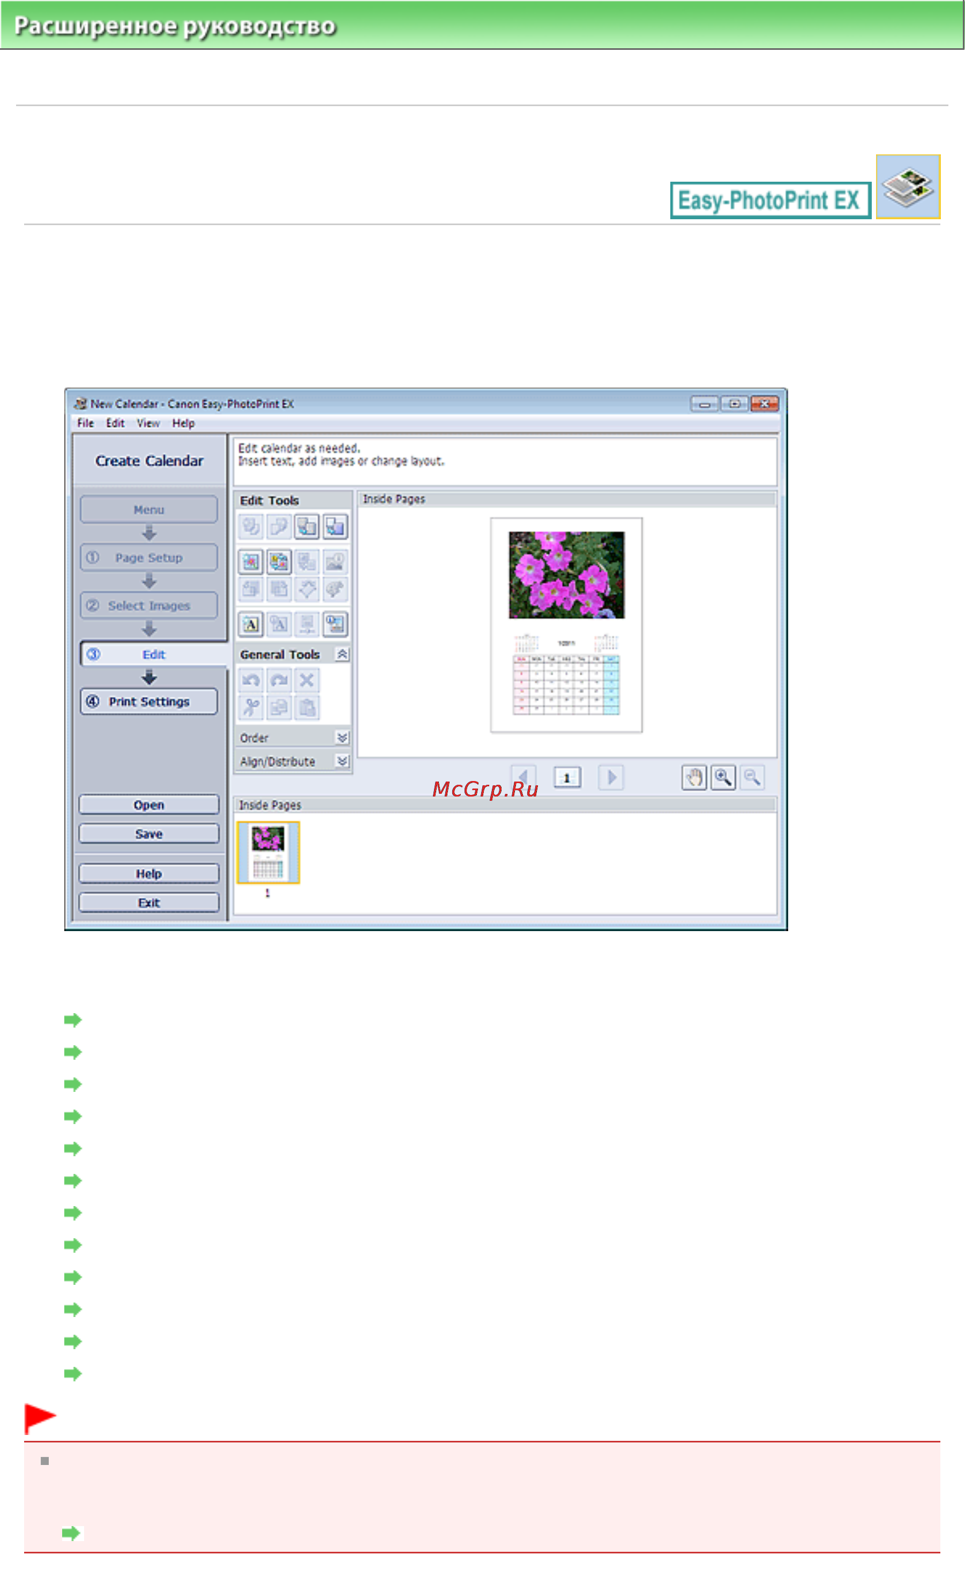Image resolution: width=965 pixels, height=1577 pixels.
Task: Open the File menu
Action: (x=85, y=423)
